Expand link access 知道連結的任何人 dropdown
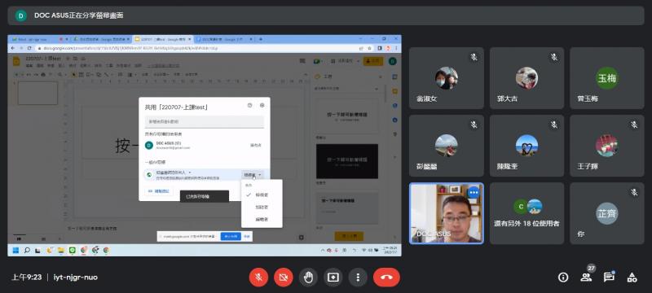Image resolution: width=652 pixels, height=293 pixels. click(174, 173)
